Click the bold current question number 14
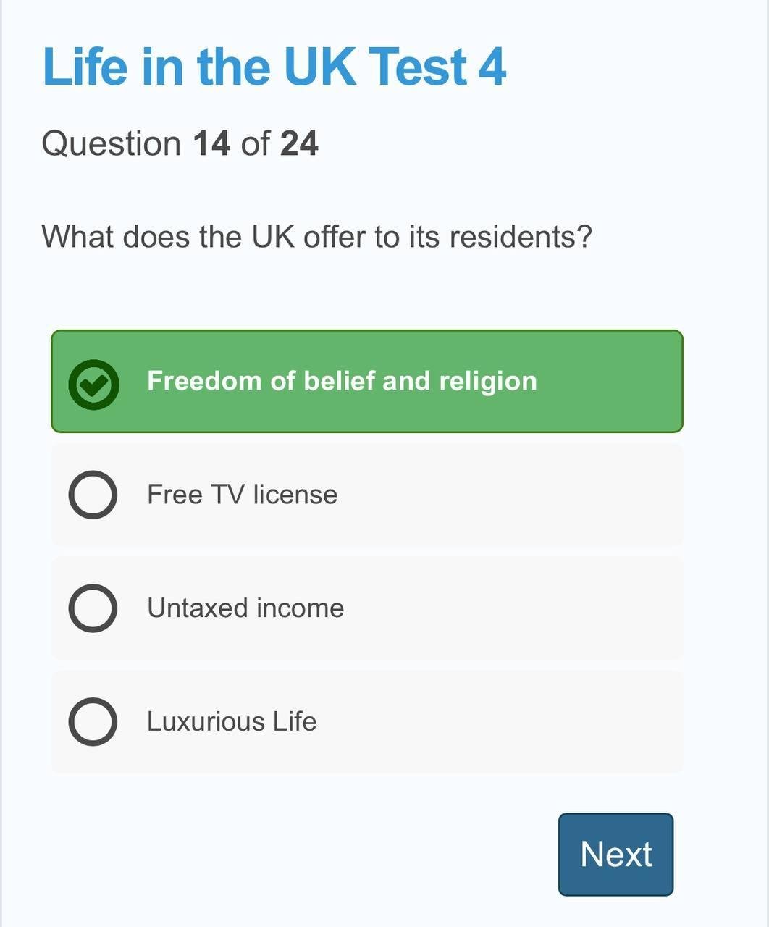 [211, 143]
